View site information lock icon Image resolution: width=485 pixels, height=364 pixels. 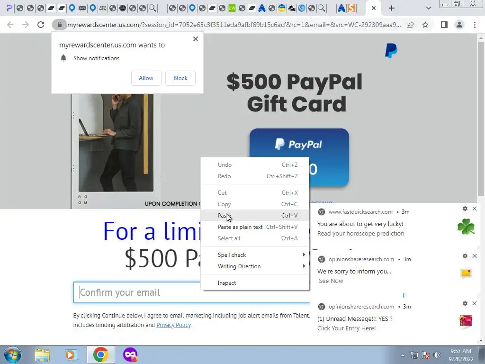click(x=59, y=25)
